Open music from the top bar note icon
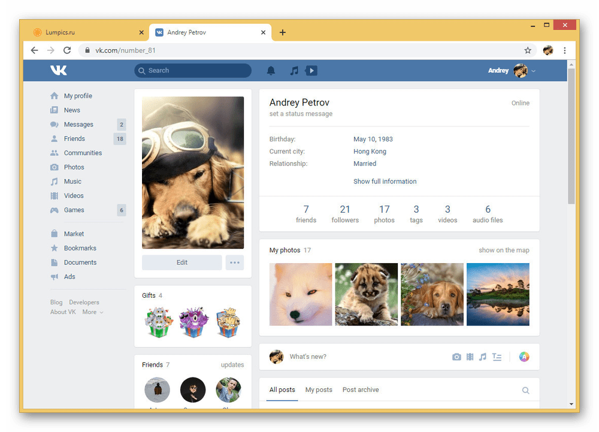599x432 pixels. [x=294, y=70]
